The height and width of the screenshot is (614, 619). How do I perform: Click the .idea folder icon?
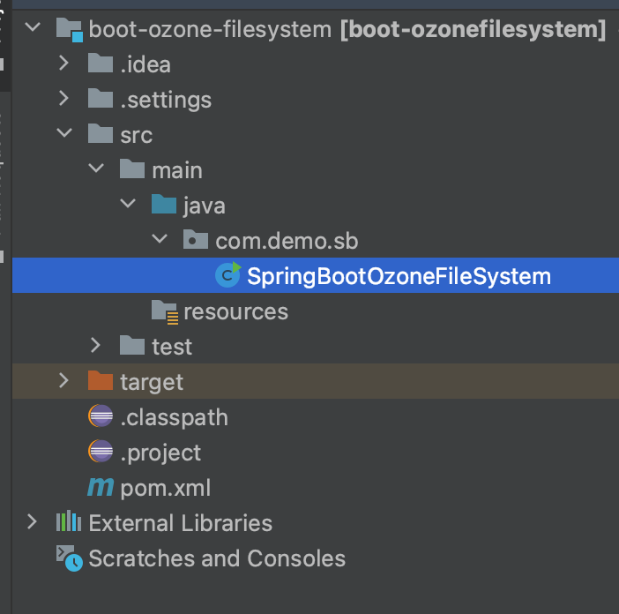(x=101, y=64)
